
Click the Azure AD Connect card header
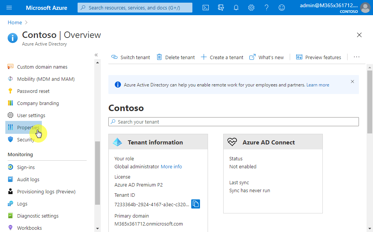273,142
